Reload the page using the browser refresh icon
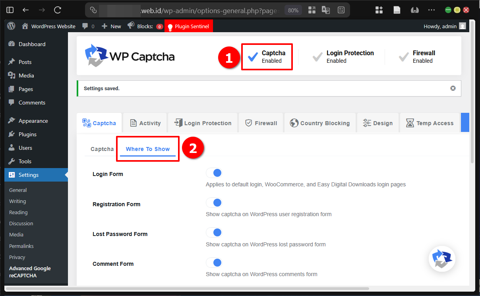The width and height of the screenshot is (480, 296). [57, 10]
